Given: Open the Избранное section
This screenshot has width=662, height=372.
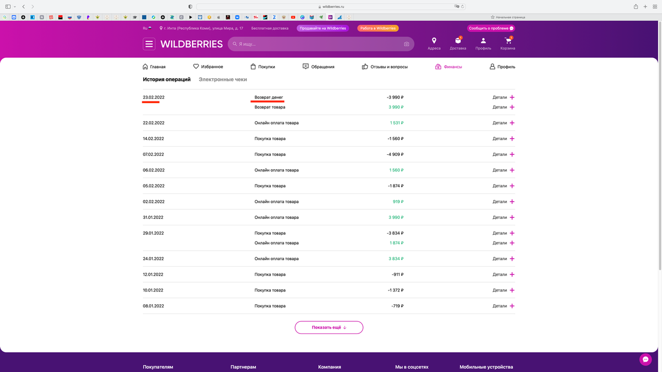Looking at the screenshot, I should coord(208,67).
